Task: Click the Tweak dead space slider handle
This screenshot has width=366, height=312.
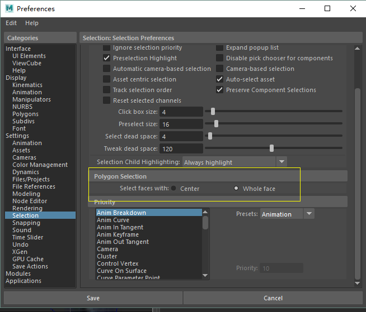Action: [x=271, y=148]
